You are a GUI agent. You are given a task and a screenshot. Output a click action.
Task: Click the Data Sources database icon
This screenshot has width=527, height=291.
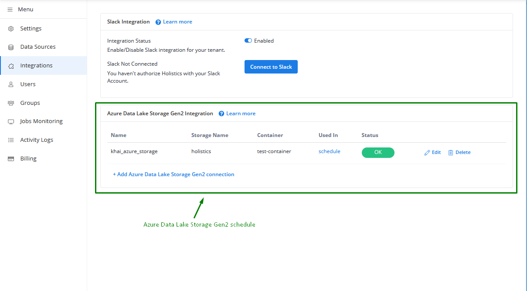pos(11,47)
